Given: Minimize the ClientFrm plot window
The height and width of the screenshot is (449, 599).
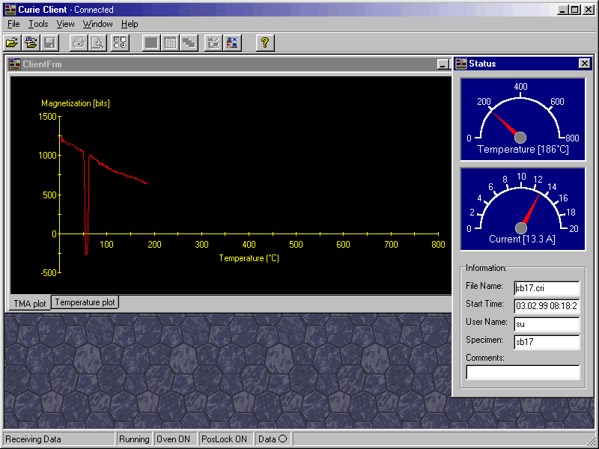Looking at the screenshot, I should point(443,64).
